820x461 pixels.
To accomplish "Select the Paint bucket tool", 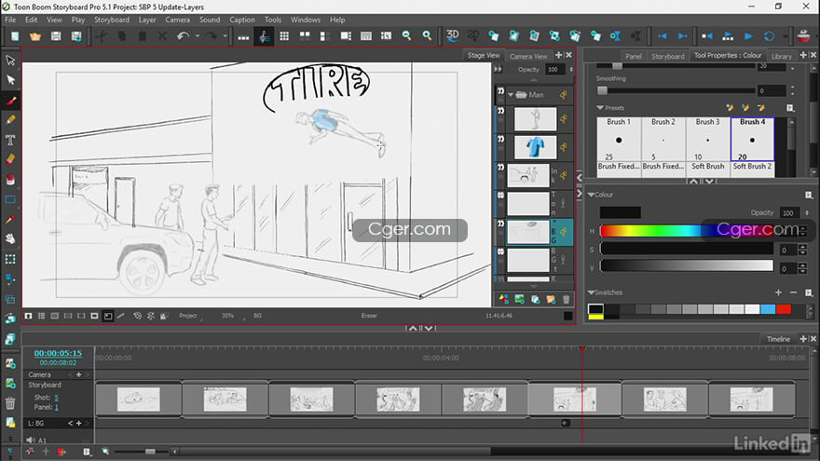I will (x=10, y=180).
